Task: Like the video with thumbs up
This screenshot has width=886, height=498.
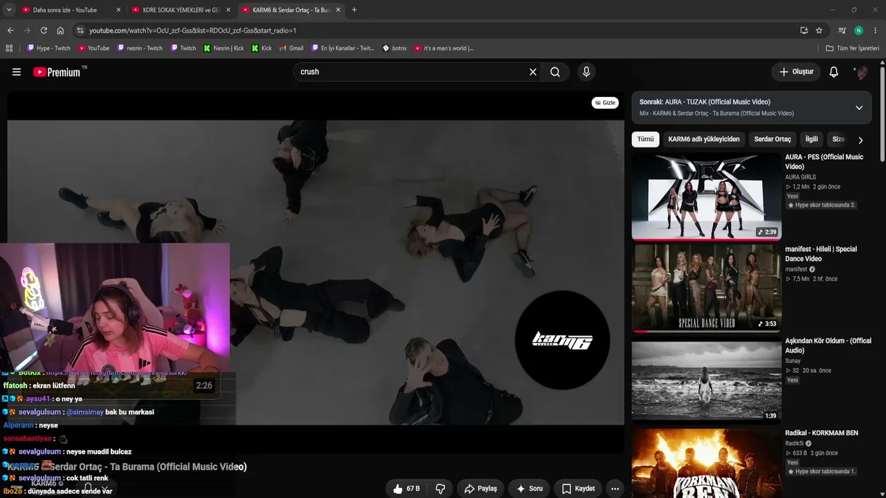Action: (406, 488)
